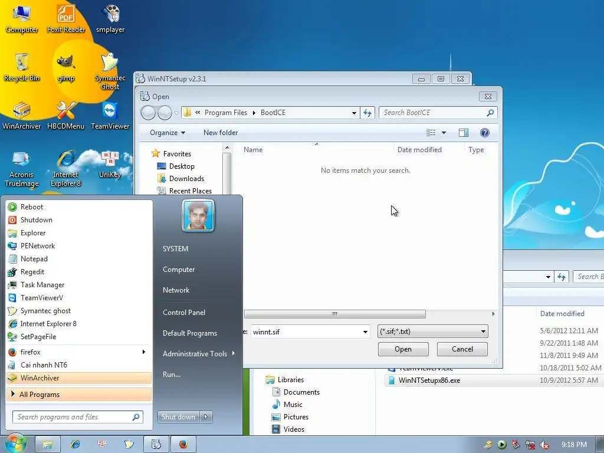Launch TeamViewer from the desktop
Viewport: 604px width, 453px height.
(x=110, y=116)
